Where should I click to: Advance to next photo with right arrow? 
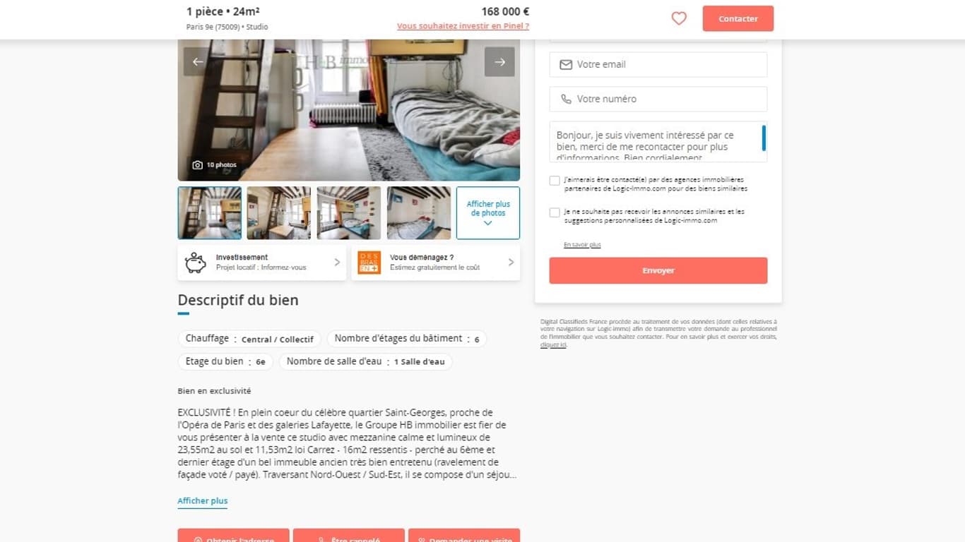click(x=499, y=62)
